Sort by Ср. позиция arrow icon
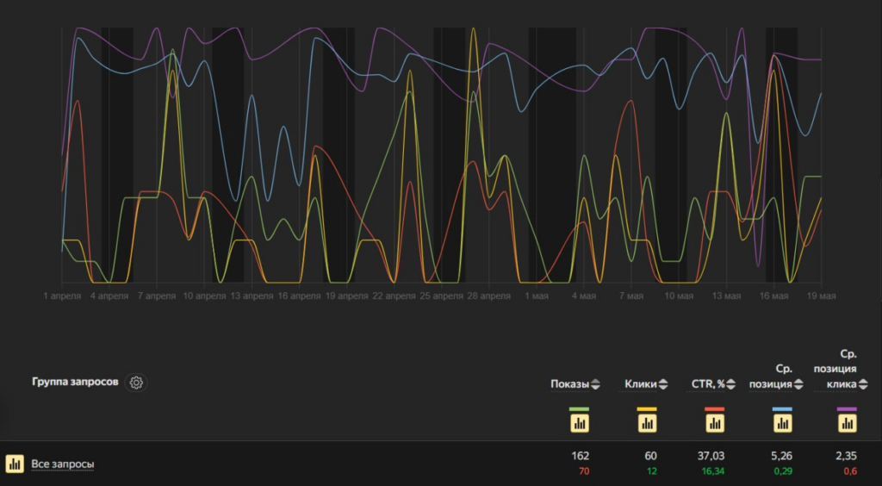Screen dimensions: 882x486 click(798, 384)
